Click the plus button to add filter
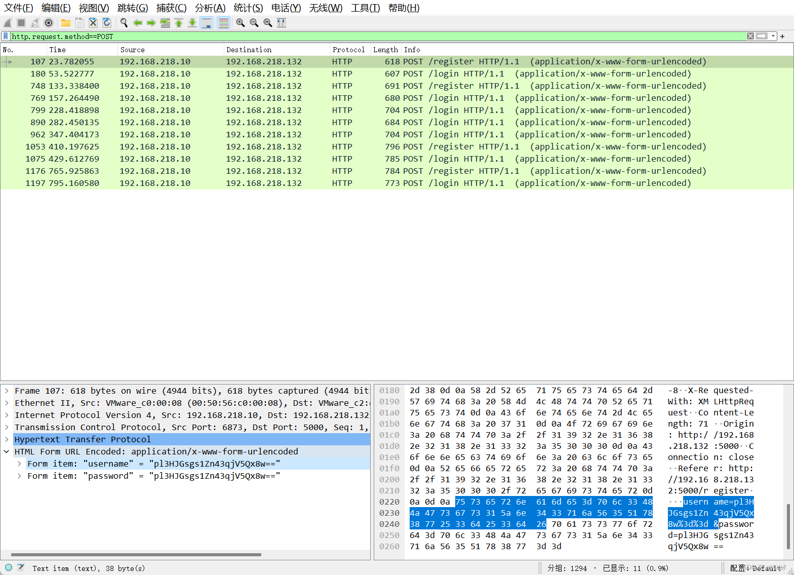This screenshot has height=575, width=794. tap(782, 36)
